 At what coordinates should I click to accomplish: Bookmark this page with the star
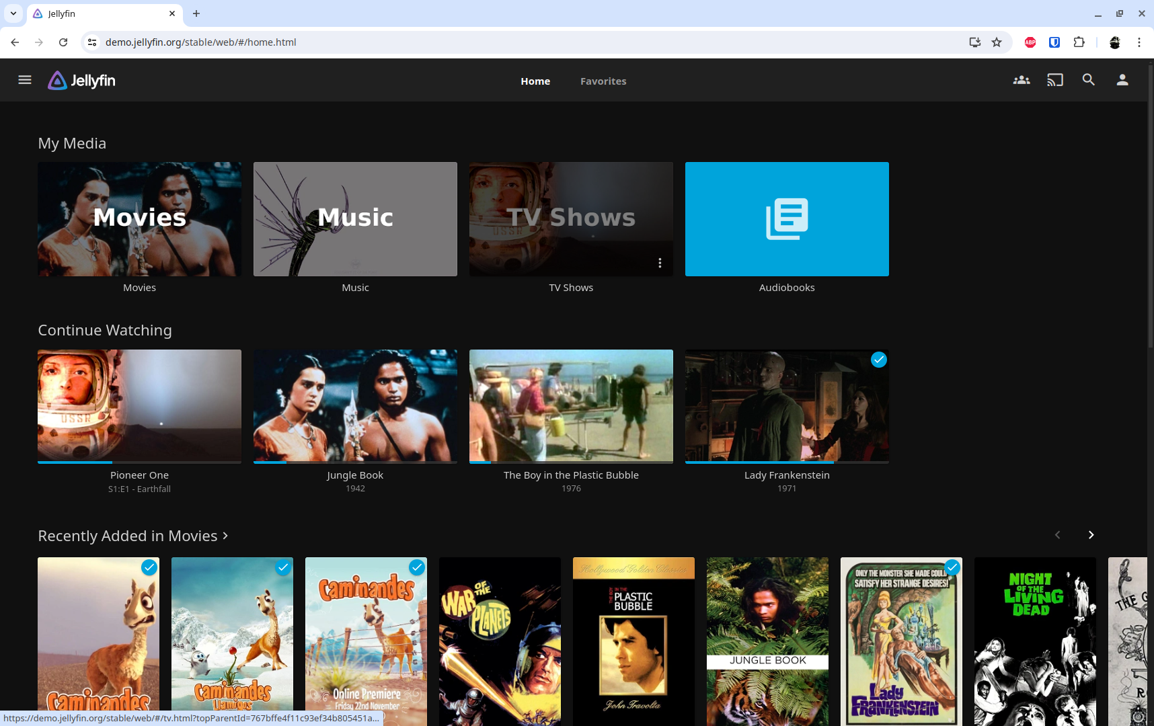coord(997,42)
